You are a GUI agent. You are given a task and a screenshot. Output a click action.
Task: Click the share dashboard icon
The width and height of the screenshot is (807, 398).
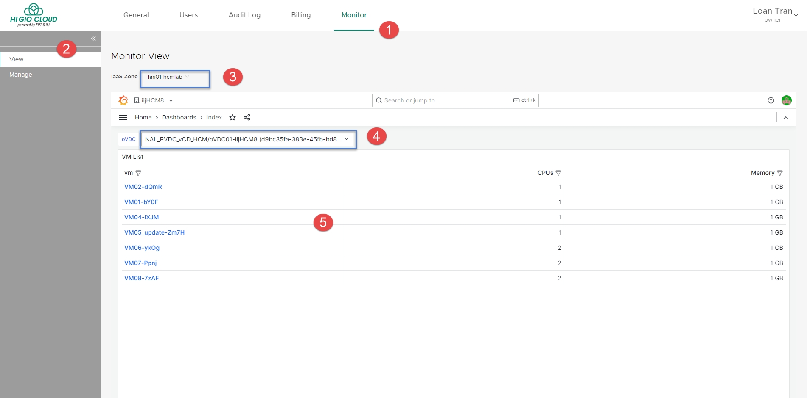coord(247,117)
